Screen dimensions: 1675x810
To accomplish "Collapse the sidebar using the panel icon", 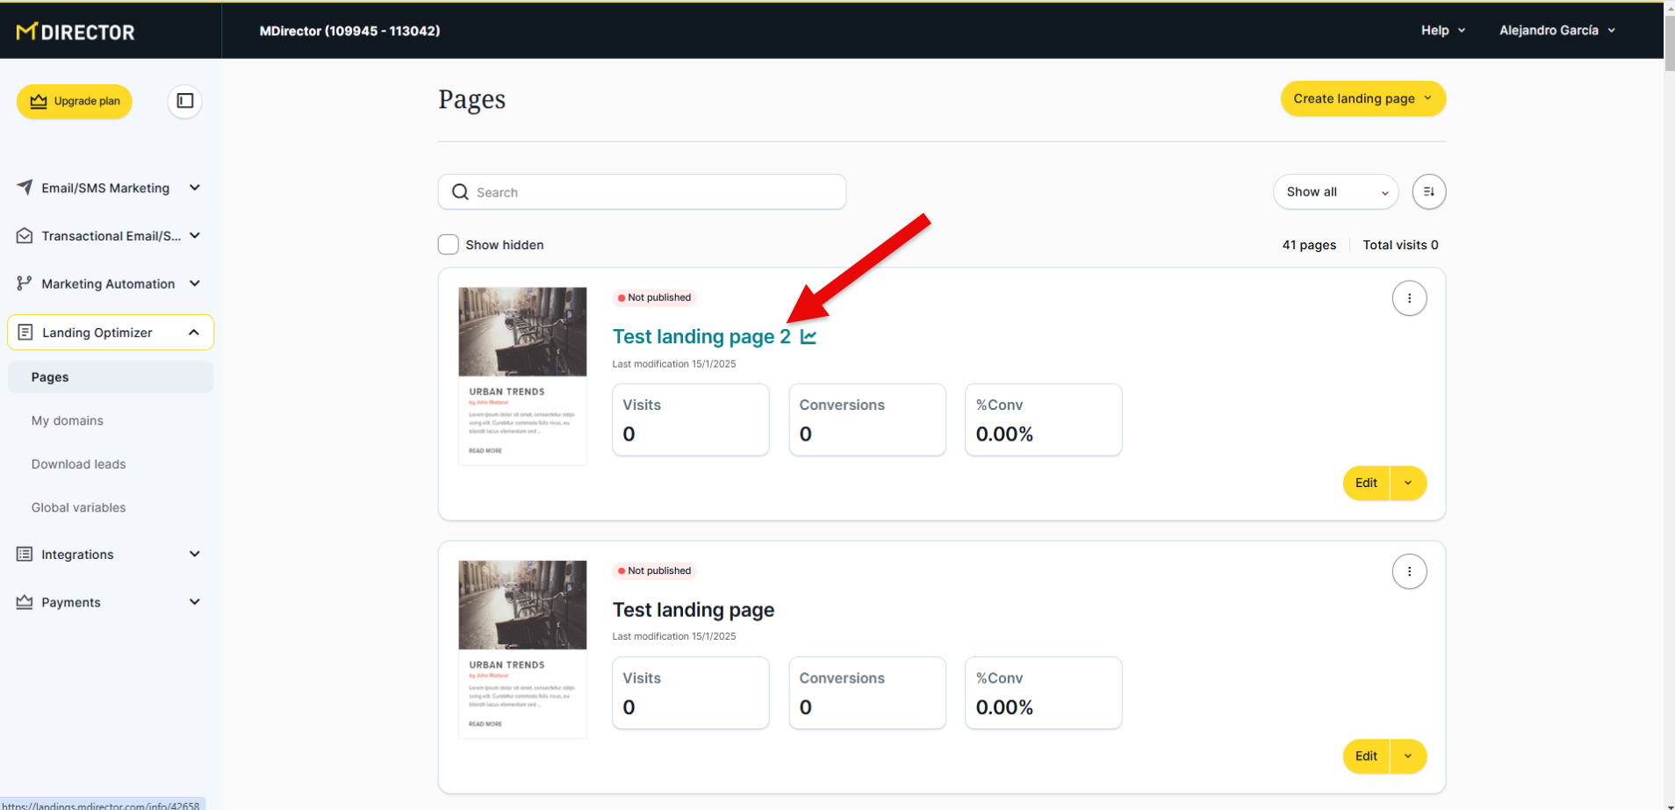I will (185, 101).
